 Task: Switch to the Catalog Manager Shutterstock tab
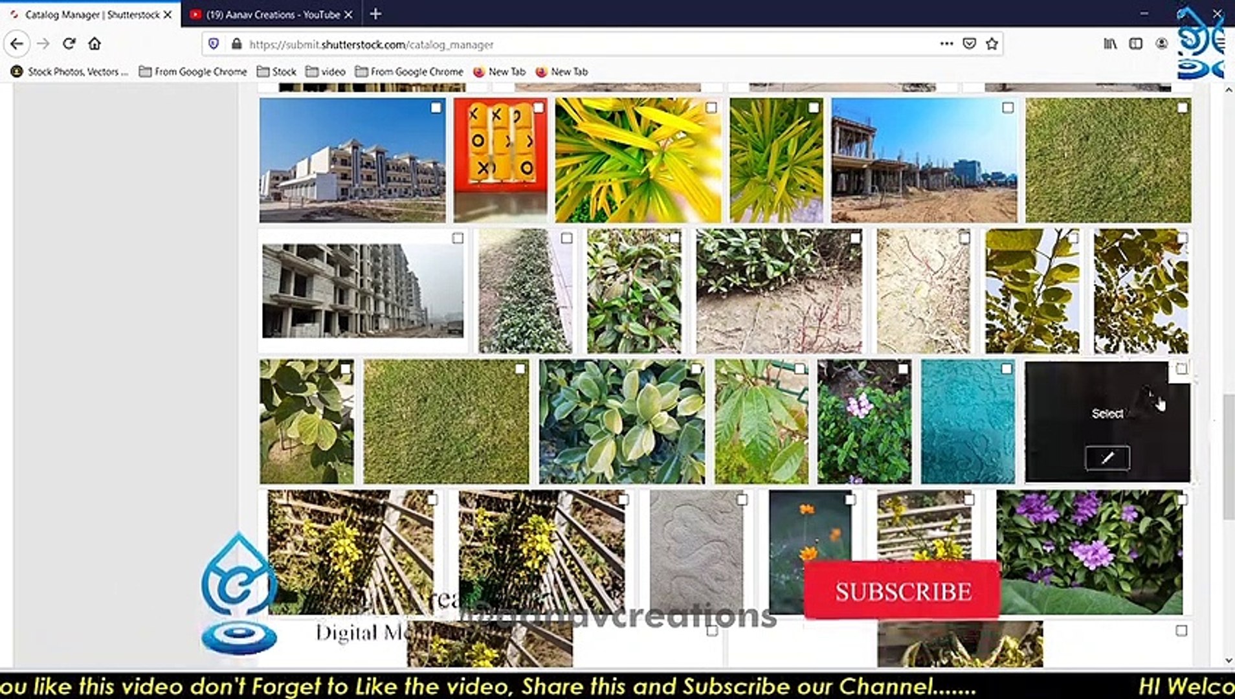tap(91, 14)
